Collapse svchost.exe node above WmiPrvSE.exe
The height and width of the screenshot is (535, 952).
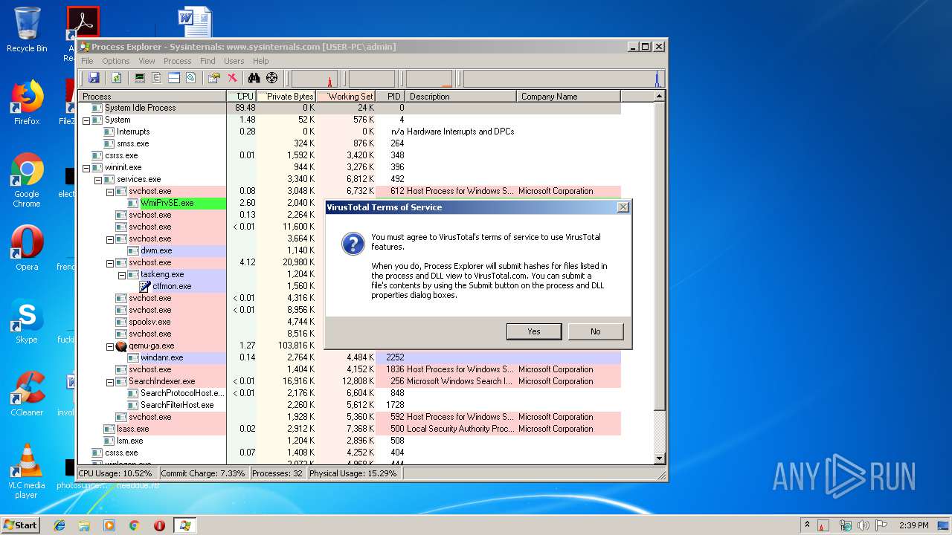click(x=109, y=191)
